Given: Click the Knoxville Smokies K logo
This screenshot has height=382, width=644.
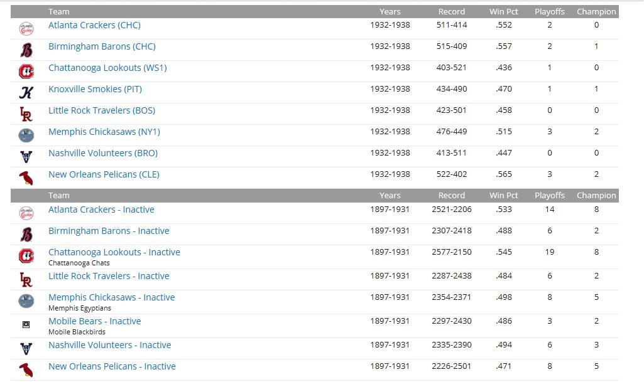Looking at the screenshot, I should (26, 92).
